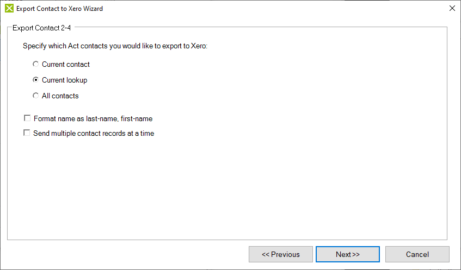Click the "Current lookup" option label text
This screenshot has width=461, height=270.
(x=65, y=80)
